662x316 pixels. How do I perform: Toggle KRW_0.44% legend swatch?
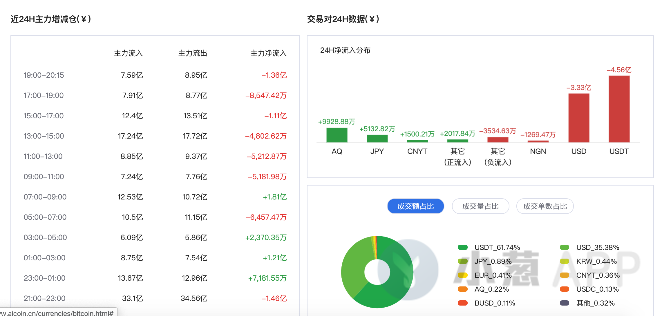tap(564, 261)
